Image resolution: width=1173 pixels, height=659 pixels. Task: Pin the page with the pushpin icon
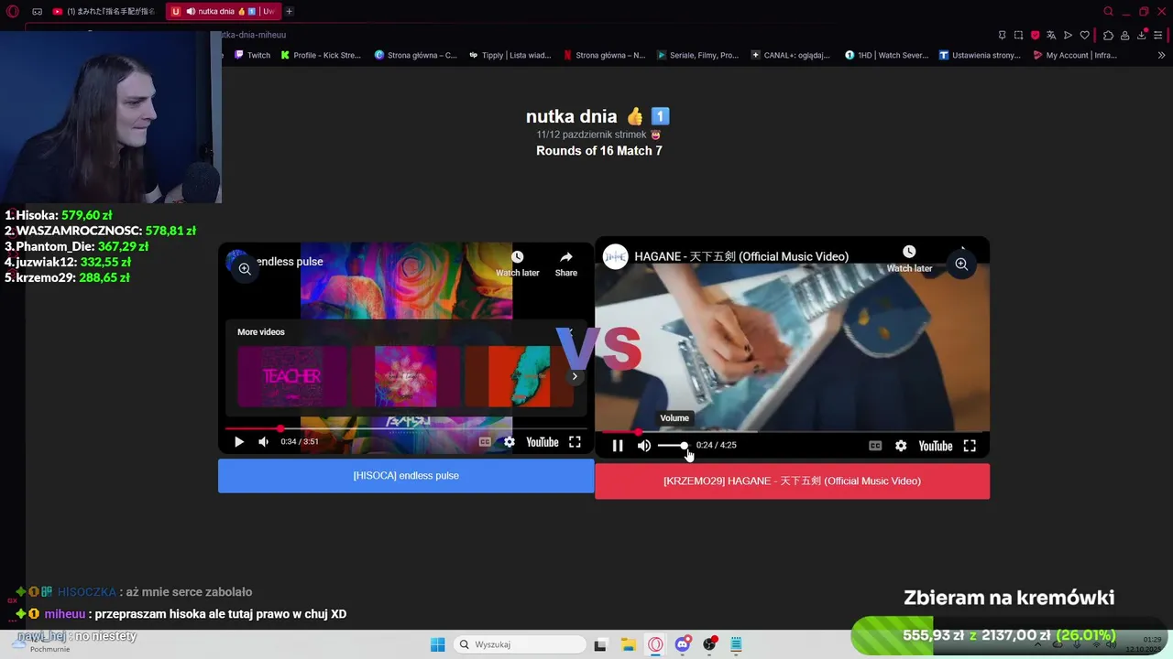coord(1002,35)
